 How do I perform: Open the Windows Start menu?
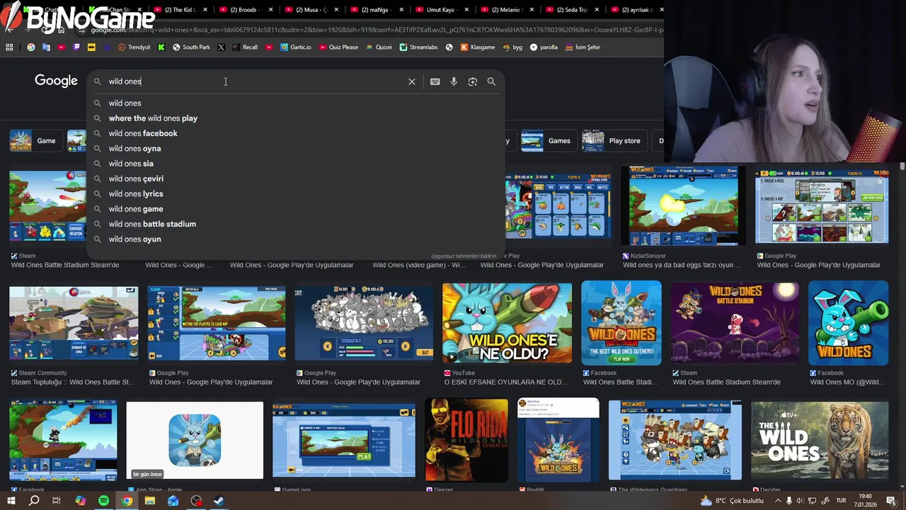coord(11,501)
